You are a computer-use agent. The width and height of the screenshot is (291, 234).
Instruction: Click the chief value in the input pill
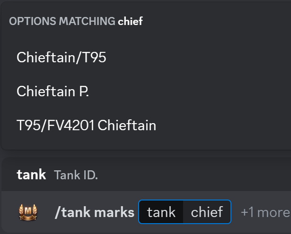(207, 212)
